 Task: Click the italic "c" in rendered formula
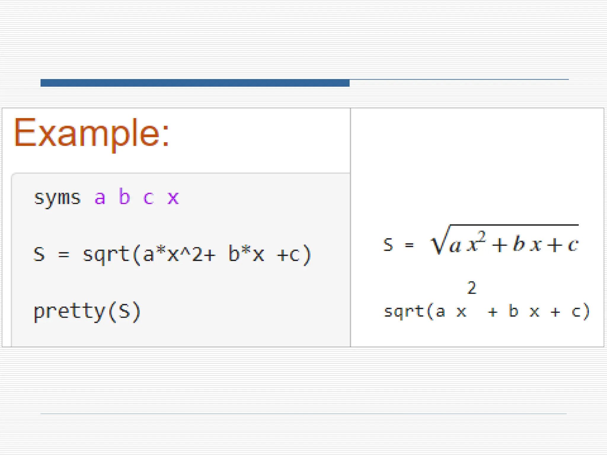(573, 245)
